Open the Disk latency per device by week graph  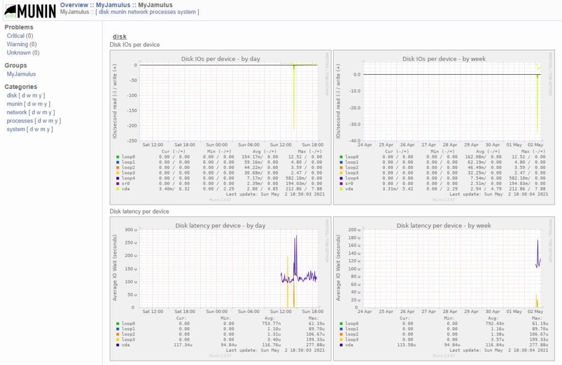point(443,289)
